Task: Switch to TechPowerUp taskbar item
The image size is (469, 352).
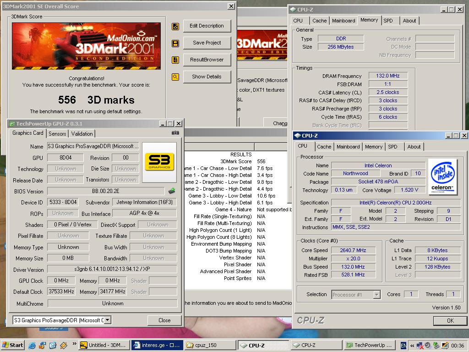Action: (x=370, y=345)
